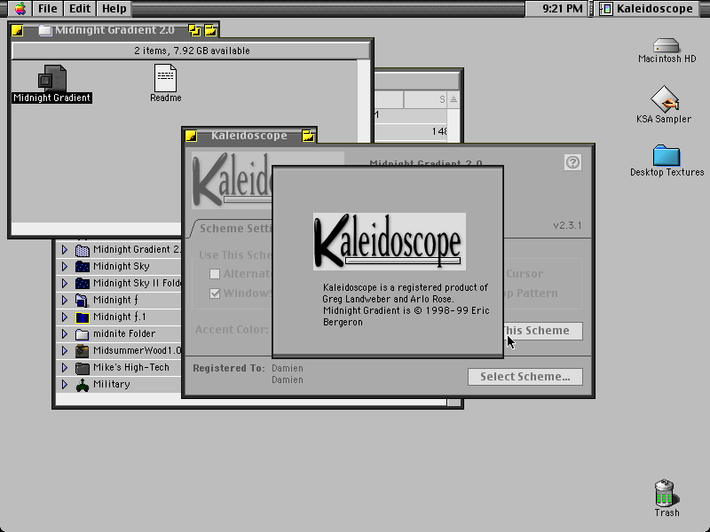Viewport: 710px width, 532px height.
Task: Click the Kaleidoscope logo in the about box
Action: tap(389, 241)
